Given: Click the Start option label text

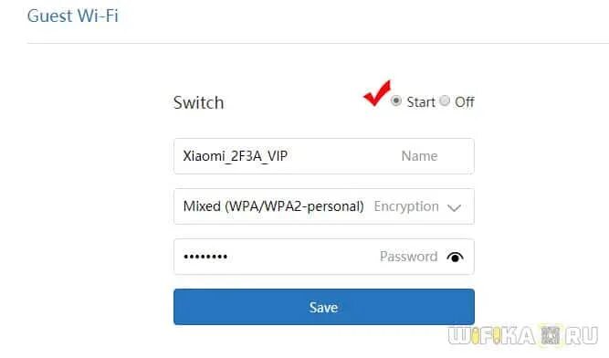Looking at the screenshot, I should [421, 102].
